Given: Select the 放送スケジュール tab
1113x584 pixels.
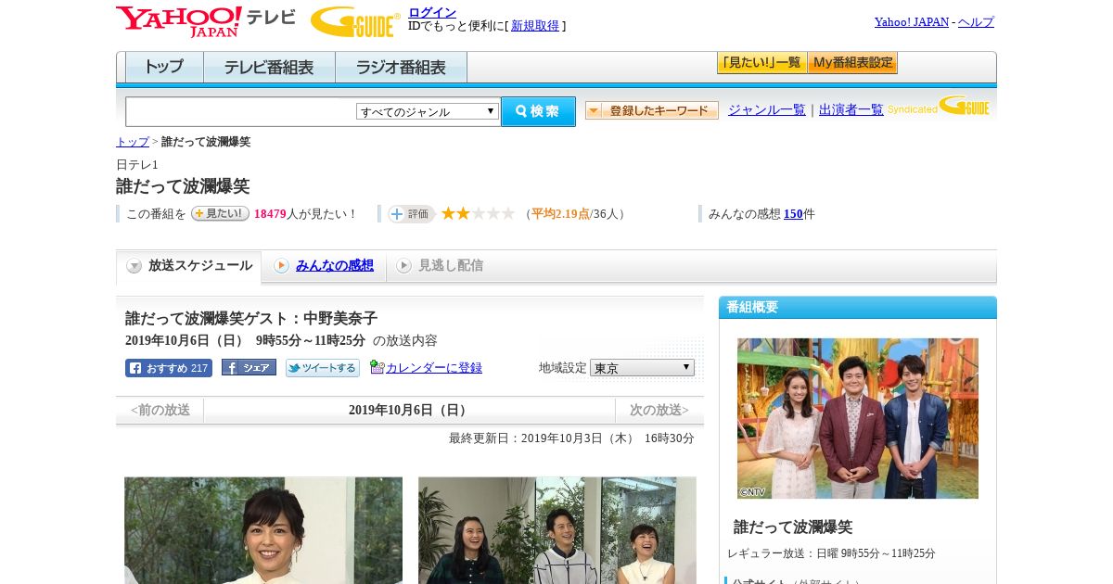Looking at the screenshot, I should point(189,266).
